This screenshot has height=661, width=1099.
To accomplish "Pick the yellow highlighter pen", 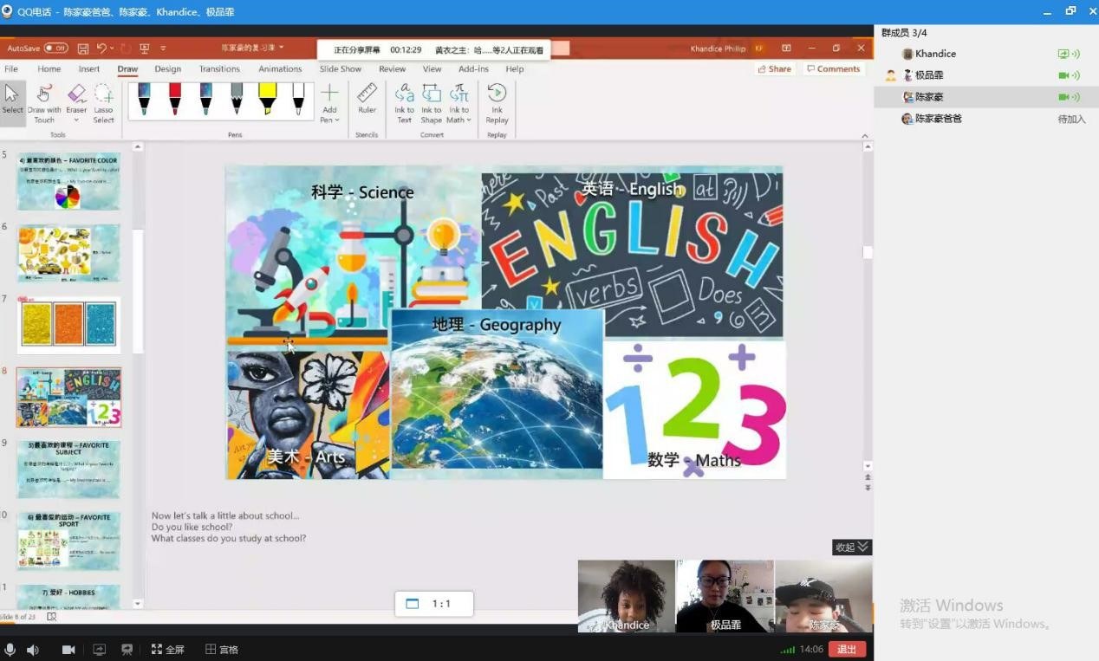I will pos(267,98).
